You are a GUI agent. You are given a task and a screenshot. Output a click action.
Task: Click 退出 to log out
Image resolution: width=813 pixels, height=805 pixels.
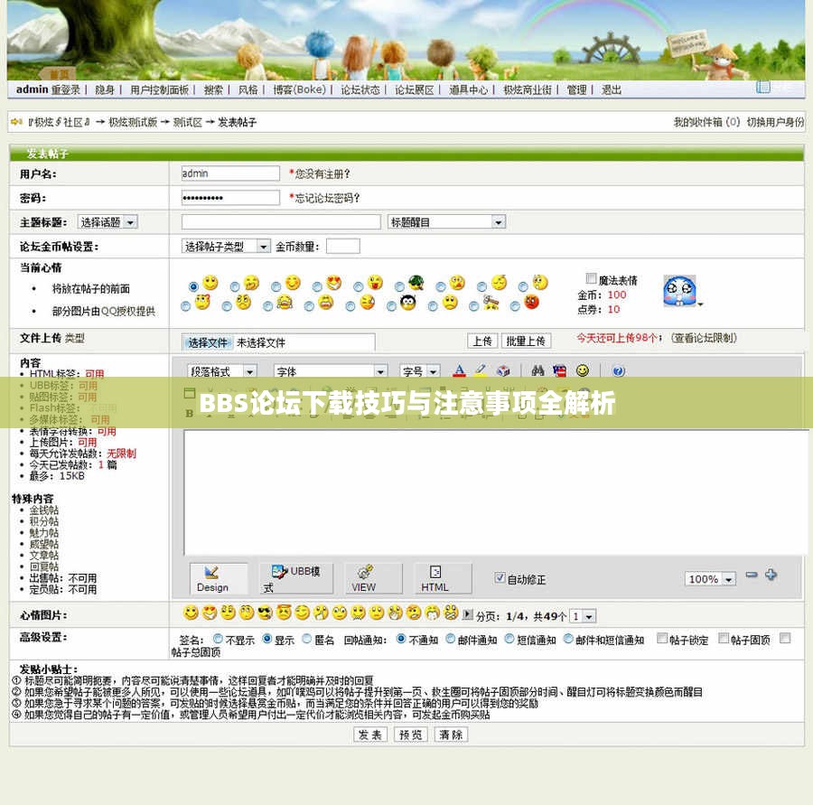[612, 89]
